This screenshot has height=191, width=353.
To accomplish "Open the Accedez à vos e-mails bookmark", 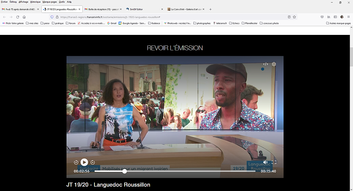I will tap(92, 23).
